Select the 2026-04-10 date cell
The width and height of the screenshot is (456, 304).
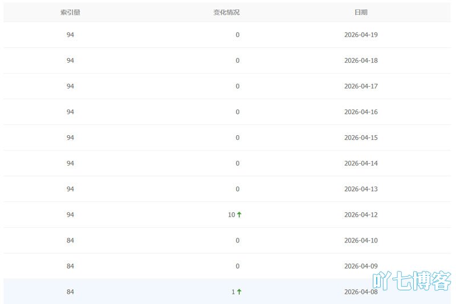pos(361,240)
